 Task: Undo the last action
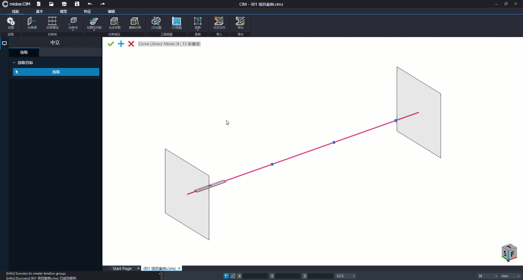pos(90,4)
